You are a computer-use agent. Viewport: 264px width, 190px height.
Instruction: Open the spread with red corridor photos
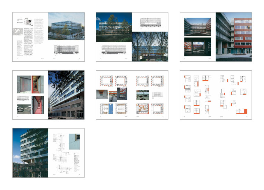49,95
